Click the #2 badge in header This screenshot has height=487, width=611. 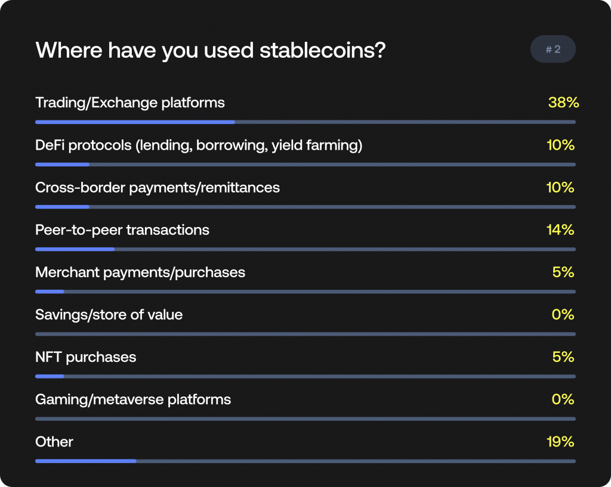553,49
